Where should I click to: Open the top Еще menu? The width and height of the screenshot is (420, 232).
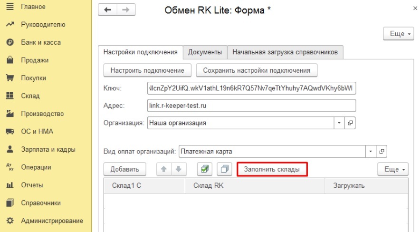point(399,34)
